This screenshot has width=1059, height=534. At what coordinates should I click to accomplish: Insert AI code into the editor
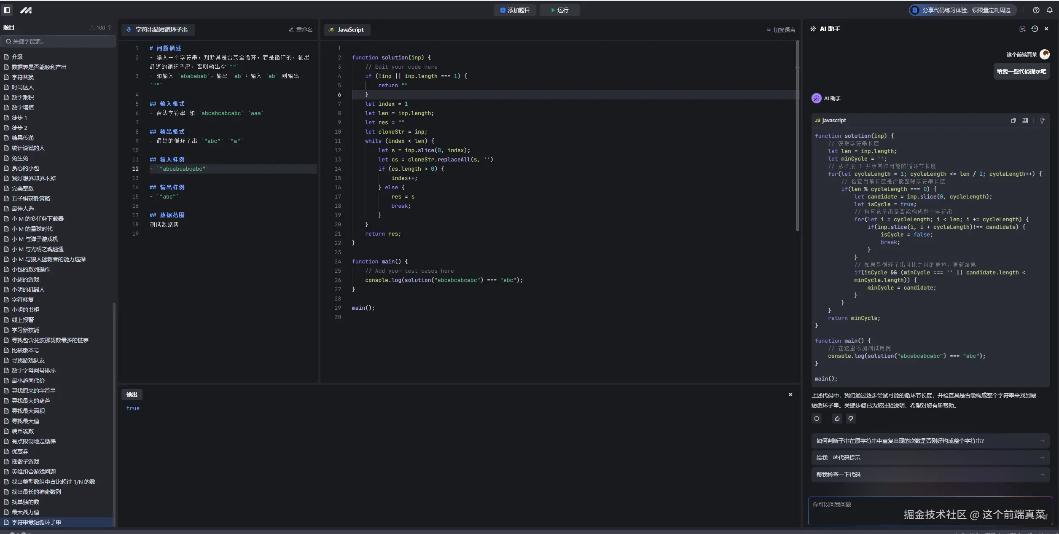pyautogui.click(x=1025, y=121)
